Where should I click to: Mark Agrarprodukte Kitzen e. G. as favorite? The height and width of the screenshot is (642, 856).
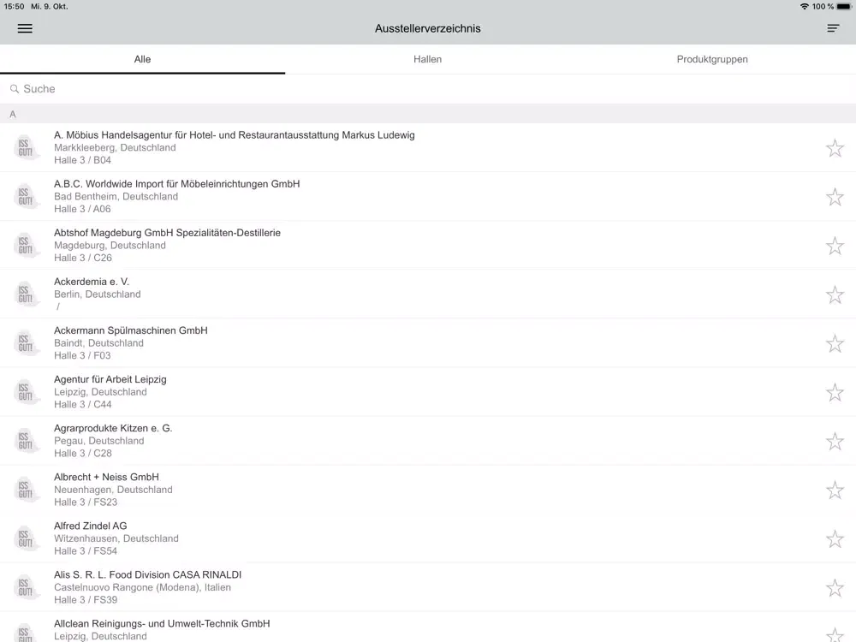click(x=835, y=441)
